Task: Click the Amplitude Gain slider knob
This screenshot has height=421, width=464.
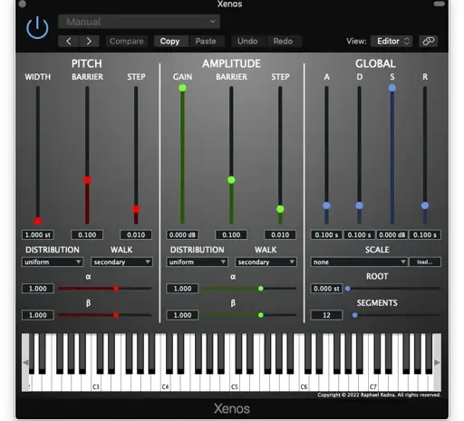Action: pyautogui.click(x=182, y=88)
